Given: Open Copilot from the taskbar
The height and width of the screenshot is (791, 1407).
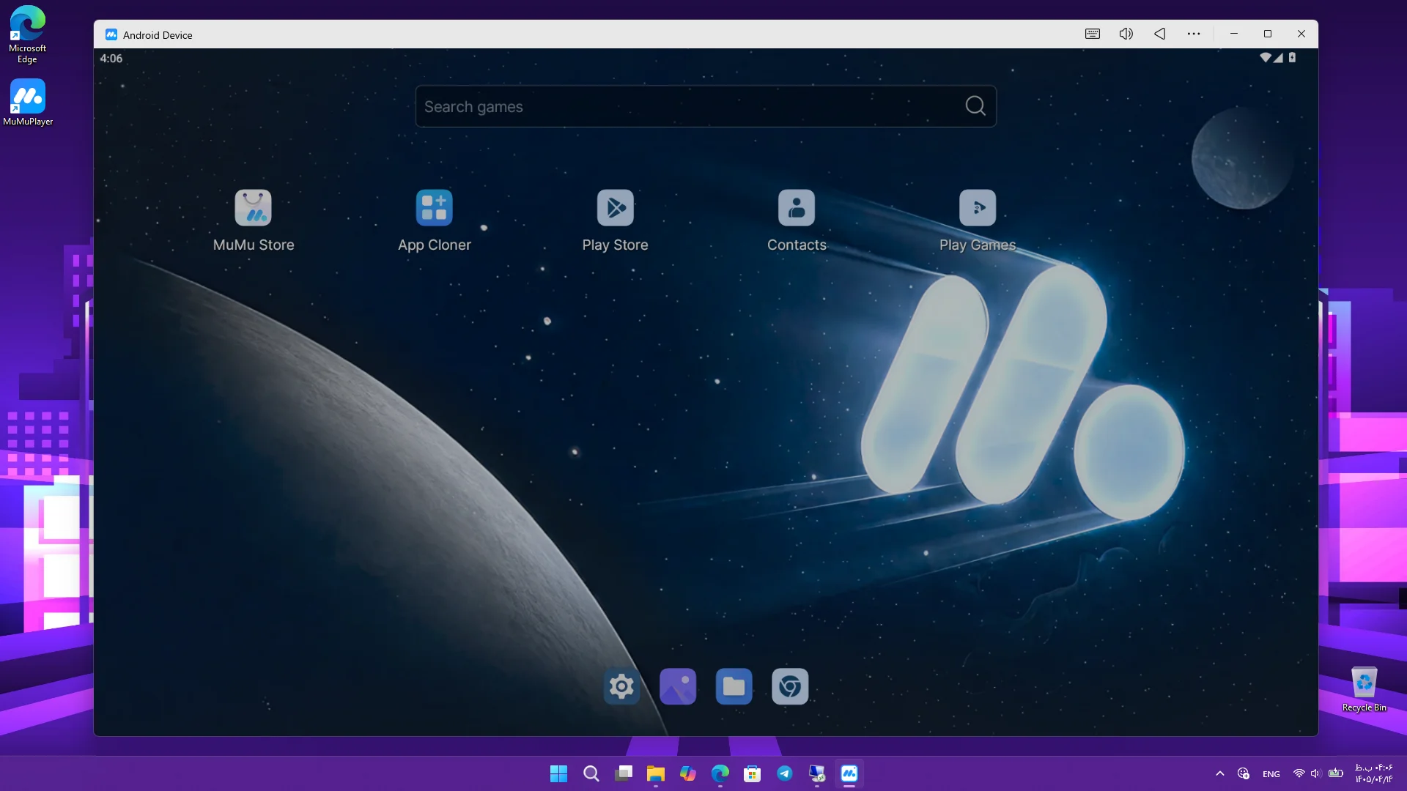Looking at the screenshot, I should (687, 773).
